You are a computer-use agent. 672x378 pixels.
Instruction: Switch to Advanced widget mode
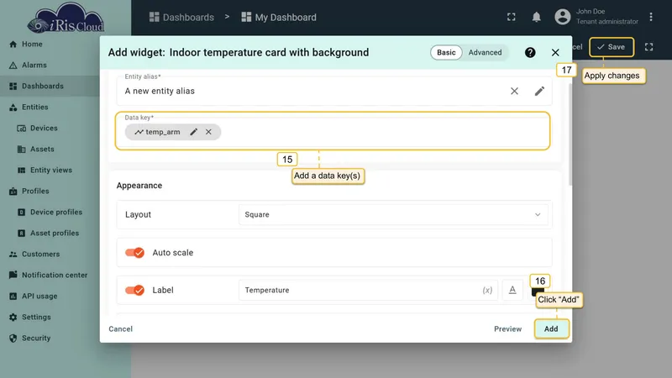coord(485,52)
